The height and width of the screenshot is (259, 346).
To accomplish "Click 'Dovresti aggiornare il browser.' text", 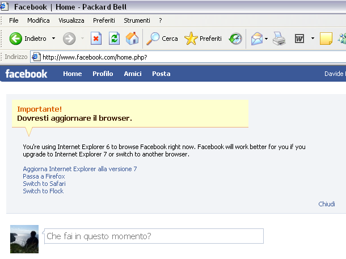I will [74, 118].
